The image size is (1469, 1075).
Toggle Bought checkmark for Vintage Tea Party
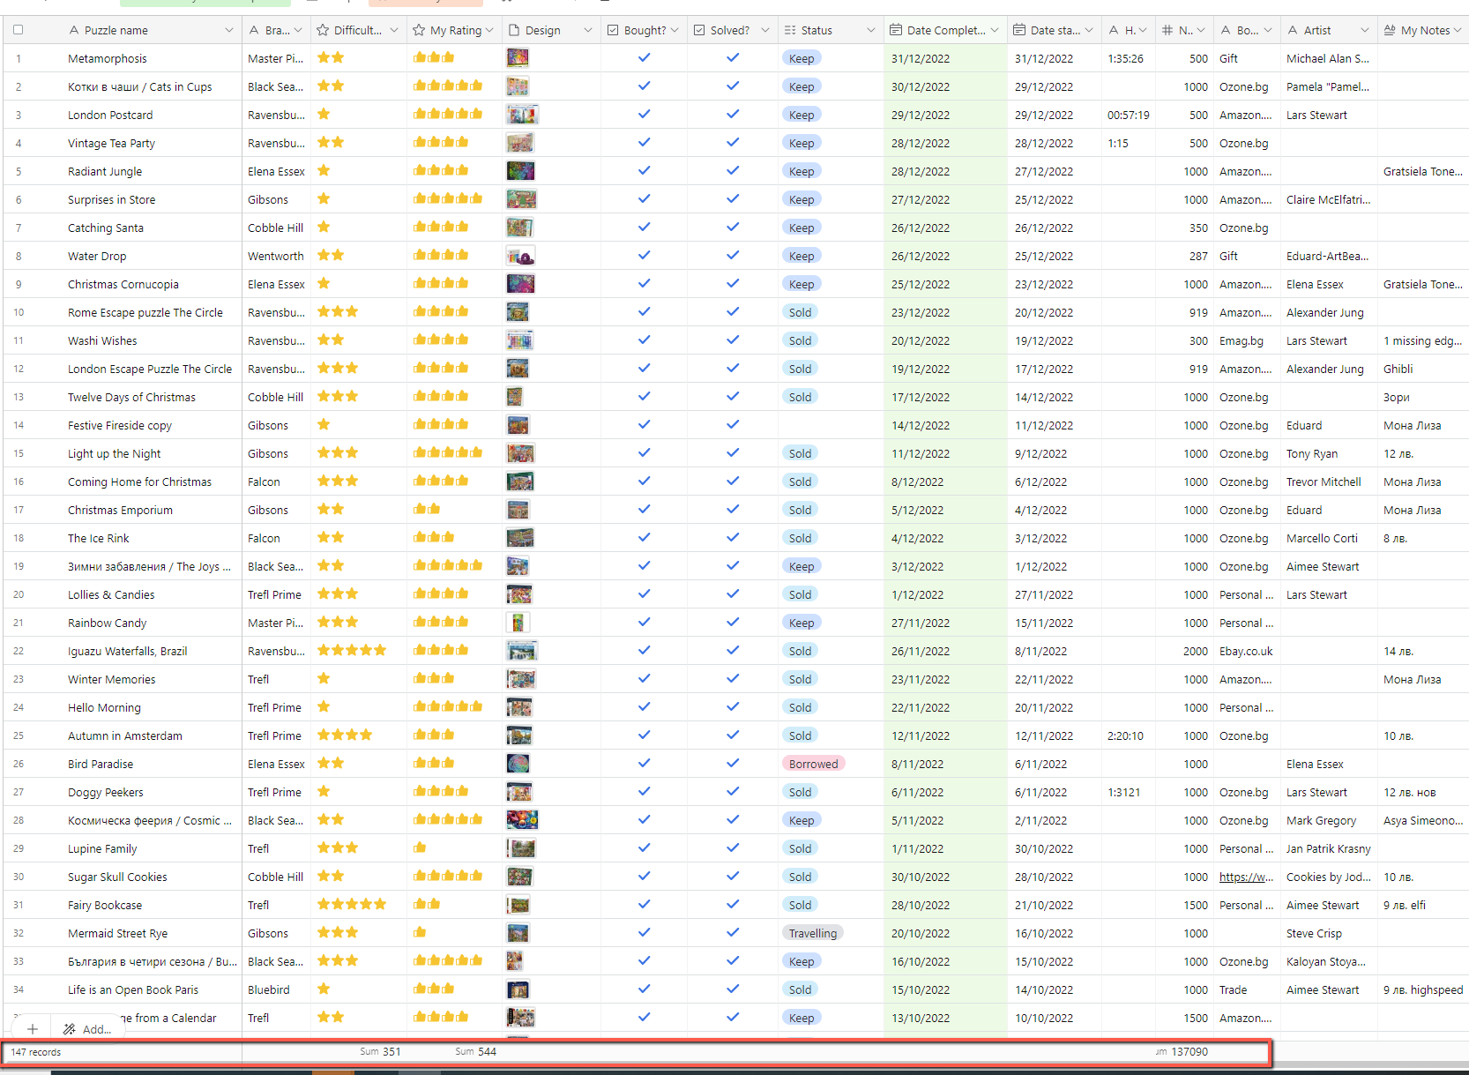644,143
